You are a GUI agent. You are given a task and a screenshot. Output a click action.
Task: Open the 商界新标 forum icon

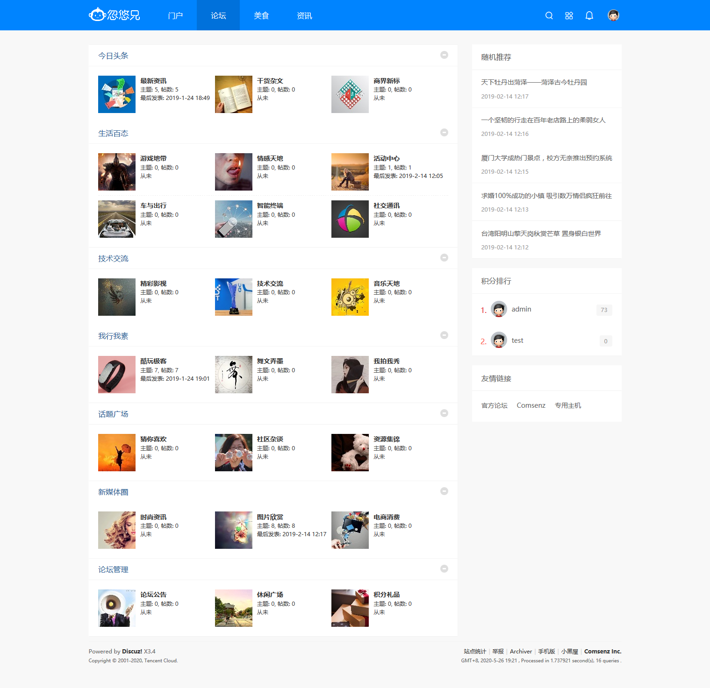(x=350, y=94)
